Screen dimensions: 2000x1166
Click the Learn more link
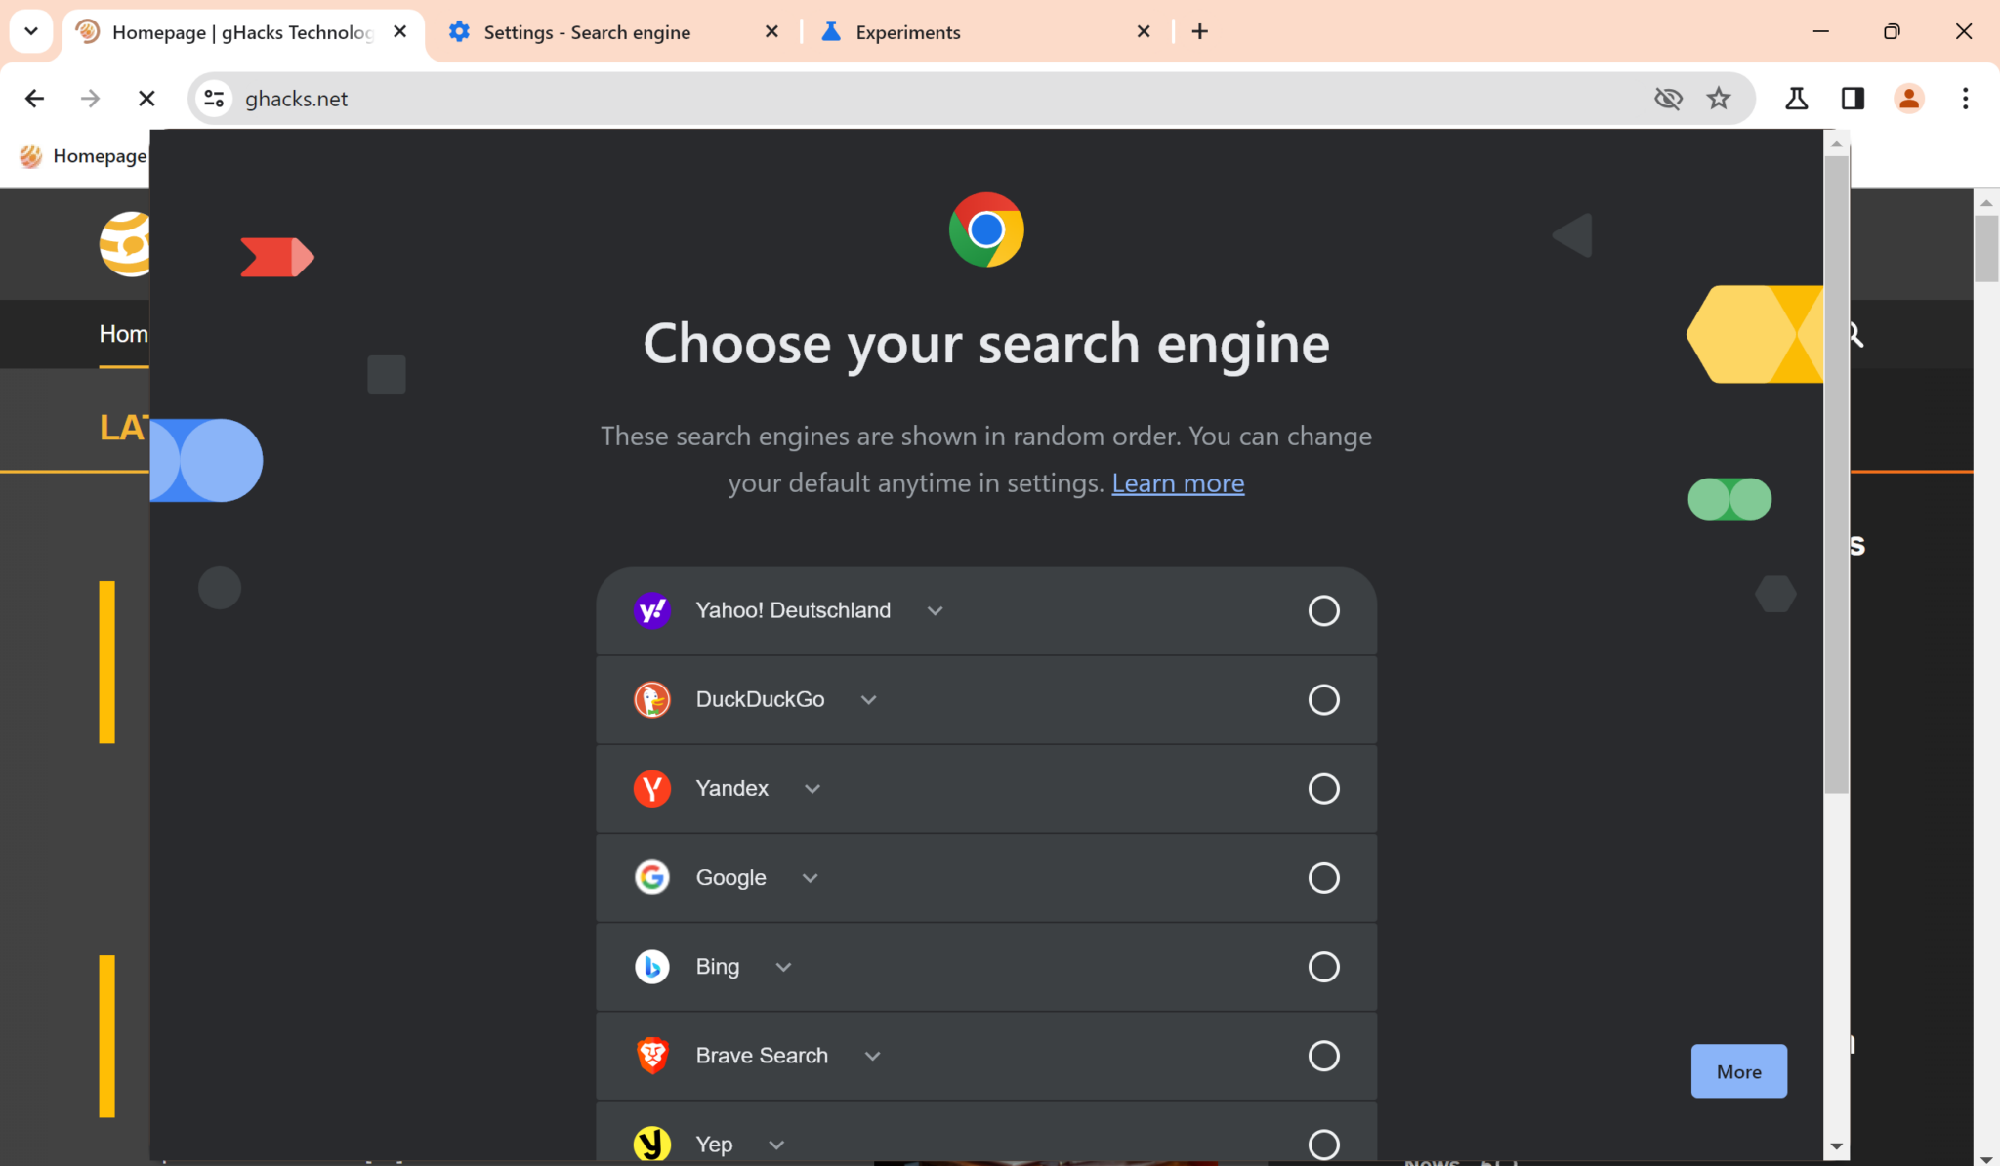click(1178, 482)
